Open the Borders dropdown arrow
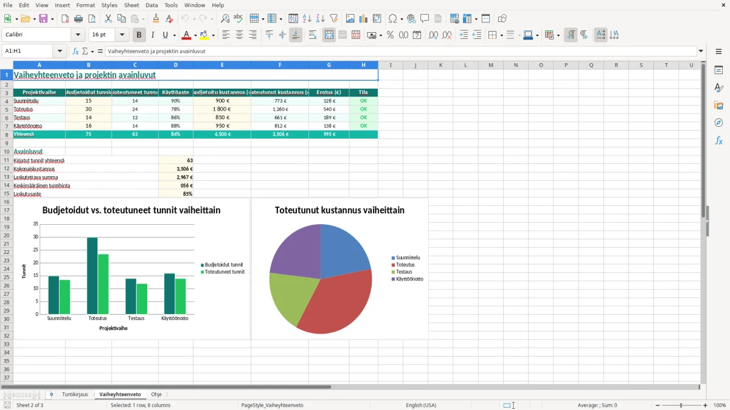 (x=501, y=35)
